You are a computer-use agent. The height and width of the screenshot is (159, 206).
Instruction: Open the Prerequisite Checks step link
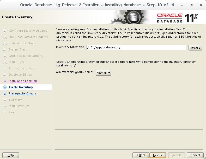(x=23, y=93)
